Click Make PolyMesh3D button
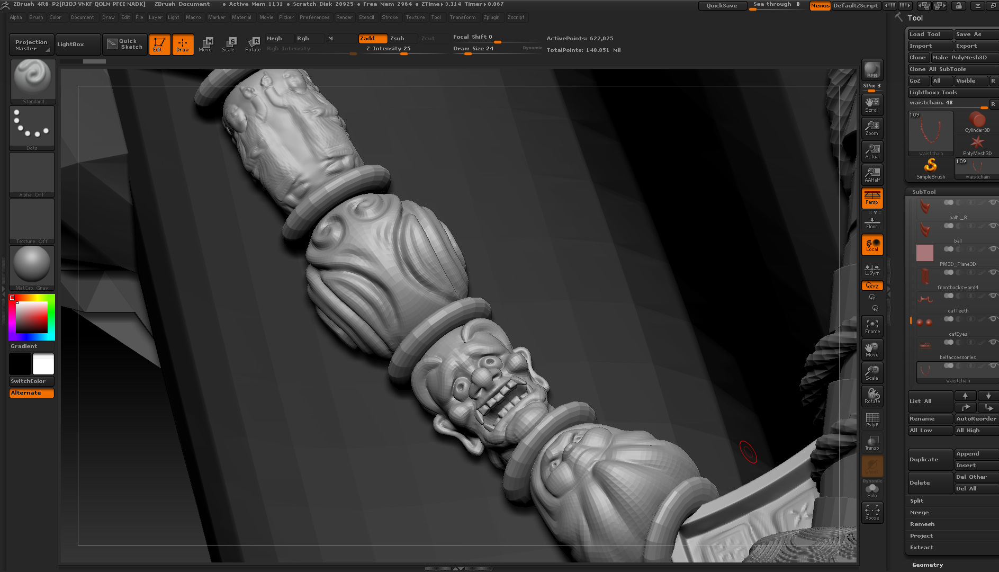The image size is (999, 572). pos(965,57)
